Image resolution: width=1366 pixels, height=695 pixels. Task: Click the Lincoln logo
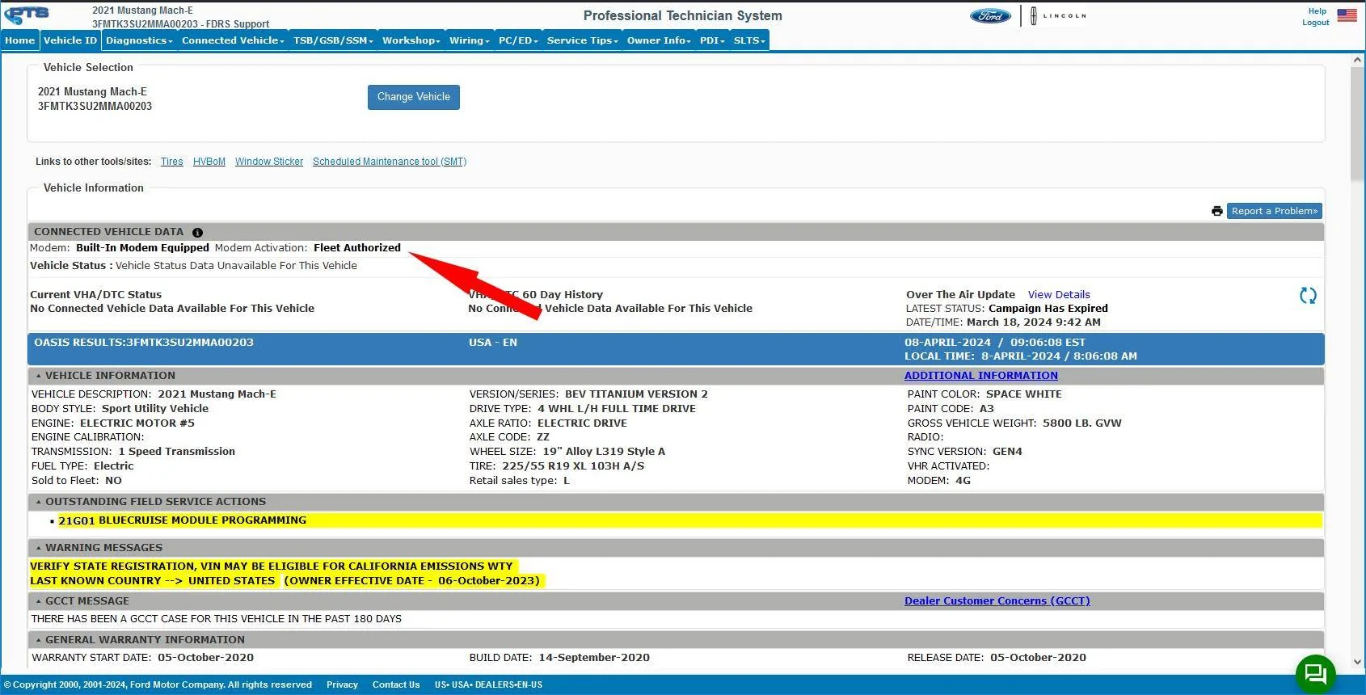[1059, 16]
